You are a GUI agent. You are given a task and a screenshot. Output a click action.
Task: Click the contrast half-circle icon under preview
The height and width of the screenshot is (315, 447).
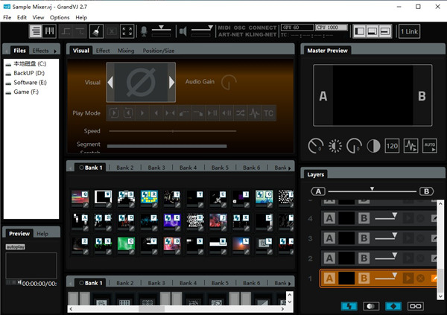(x=373, y=146)
